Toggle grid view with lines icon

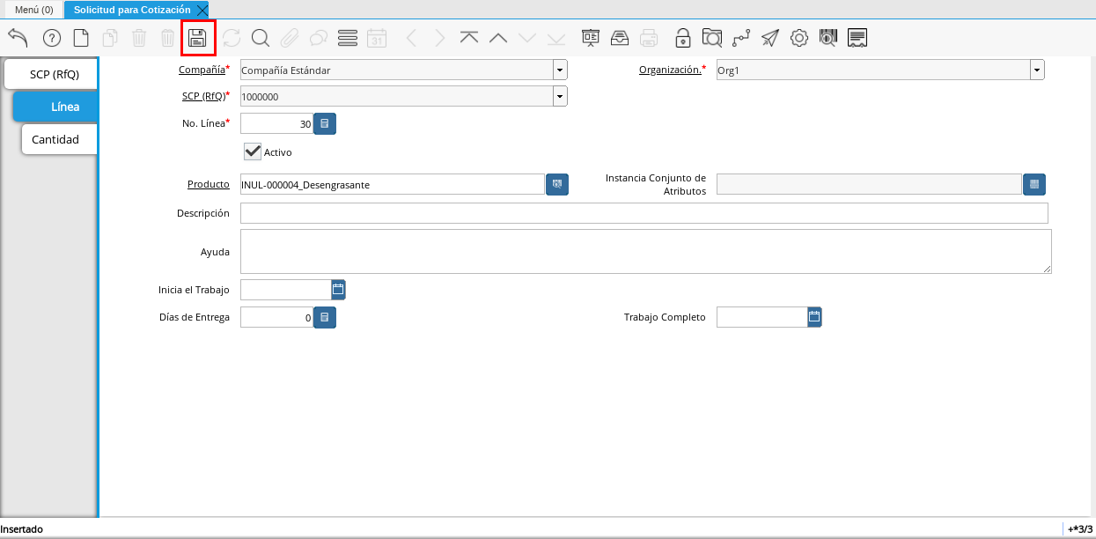tap(348, 38)
